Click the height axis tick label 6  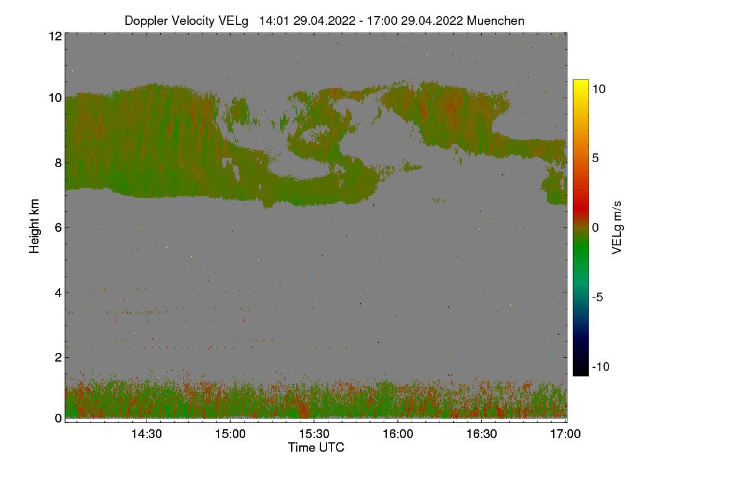(58, 227)
